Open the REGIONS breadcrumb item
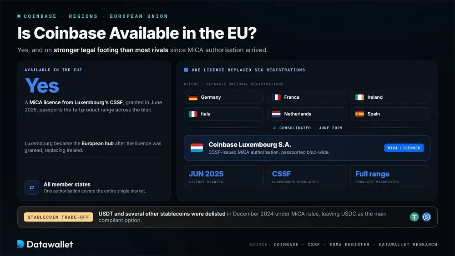This screenshot has height=256, width=455. click(x=83, y=16)
